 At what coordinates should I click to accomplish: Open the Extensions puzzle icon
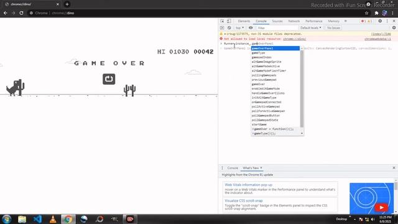376,13
